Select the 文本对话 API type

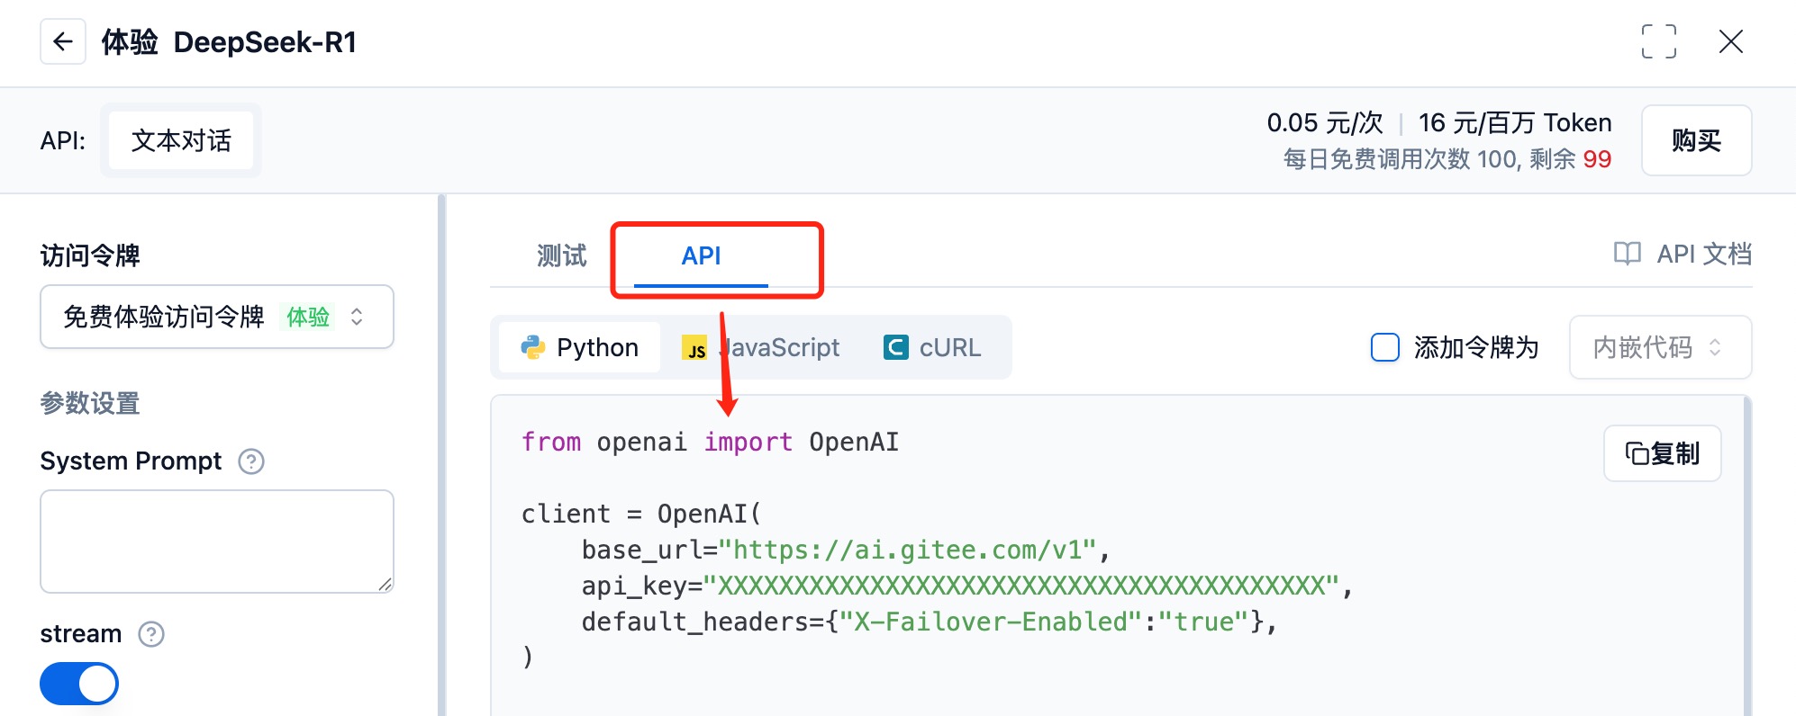(x=181, y=140)
